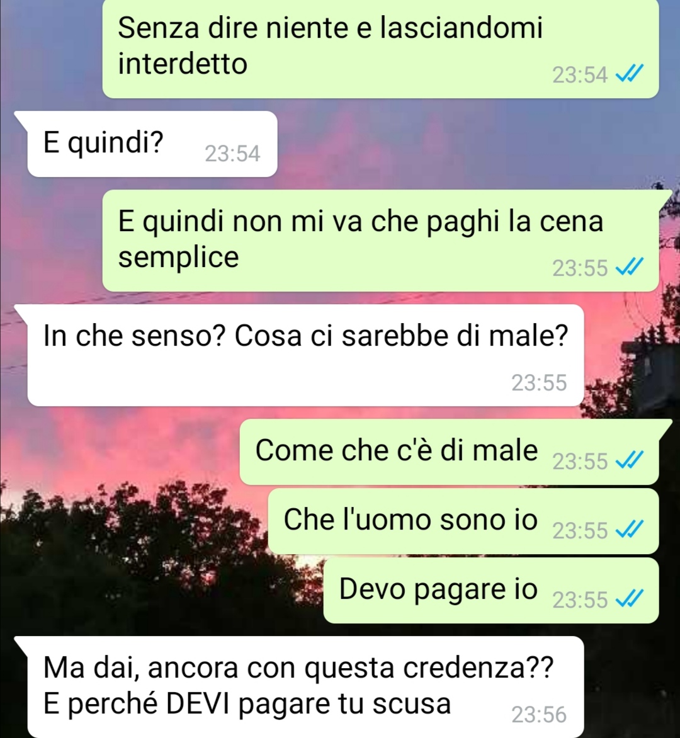Viewport: 680px width, 738px height.
Task: Tap the read-receipt checkmarks on 'Senza dire niente' message
Action: coord(630,74)
